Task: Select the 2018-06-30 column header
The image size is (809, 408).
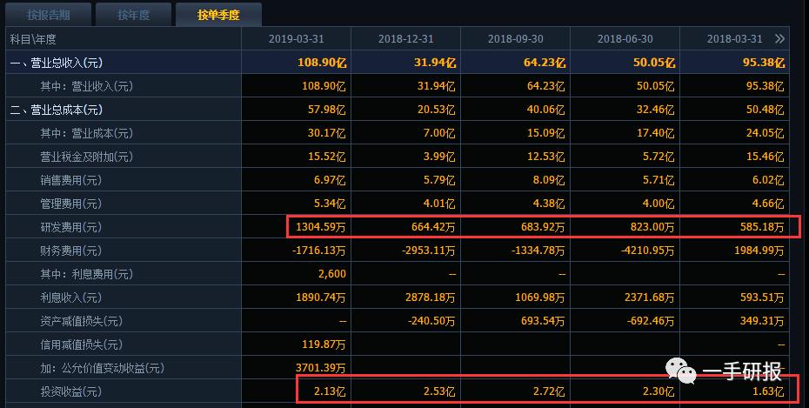Action: (625, 39)
